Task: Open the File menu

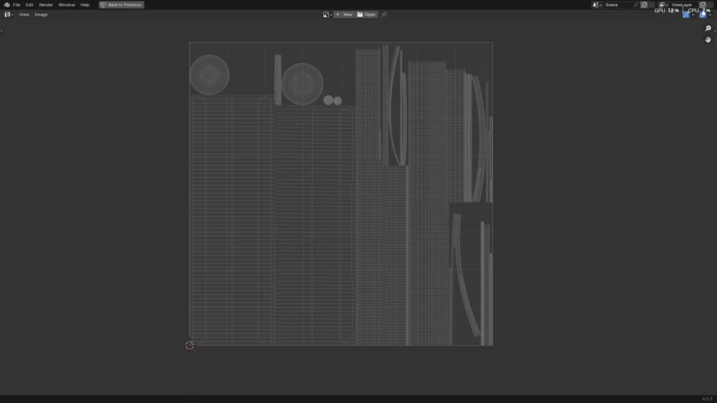Action: pyautogui.click(x=16, y=5)
